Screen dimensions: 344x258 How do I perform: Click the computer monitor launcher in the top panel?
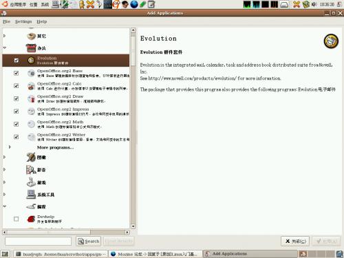point(55,4)
